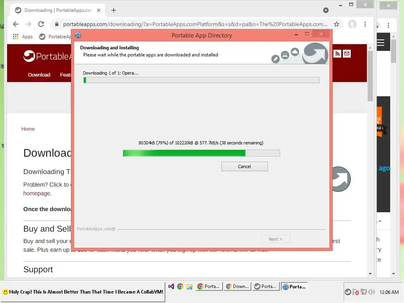Open volume speaker tray icon
This screenshot has width=404, height=303.
pyautogui.click(x=372, y=292)
